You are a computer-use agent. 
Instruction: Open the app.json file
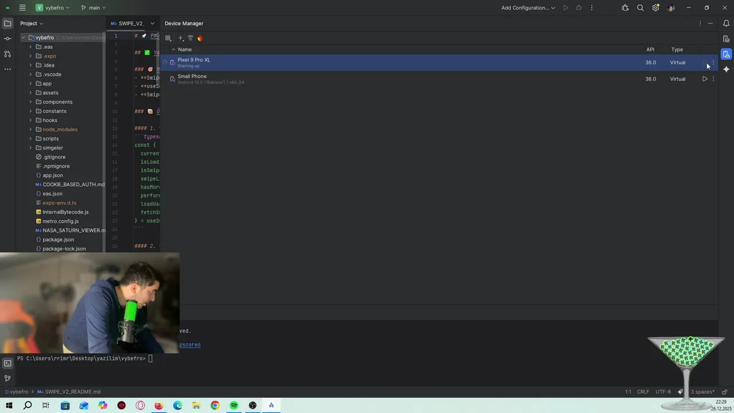click(53, 176)
